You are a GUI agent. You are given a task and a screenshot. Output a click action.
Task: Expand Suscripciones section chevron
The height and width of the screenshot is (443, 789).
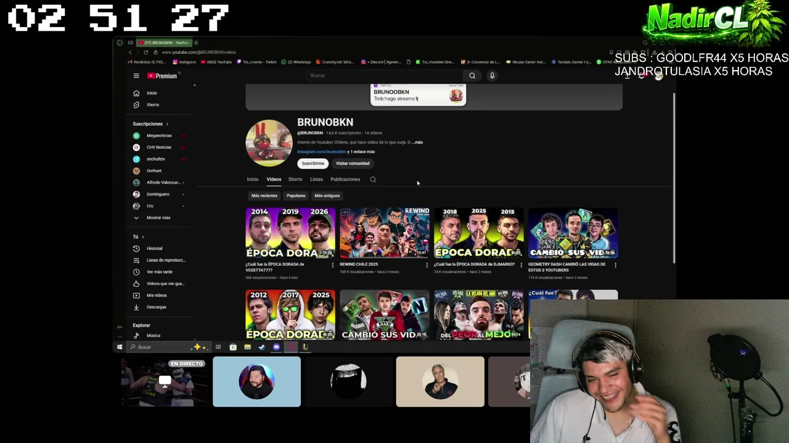pos(166,124)
